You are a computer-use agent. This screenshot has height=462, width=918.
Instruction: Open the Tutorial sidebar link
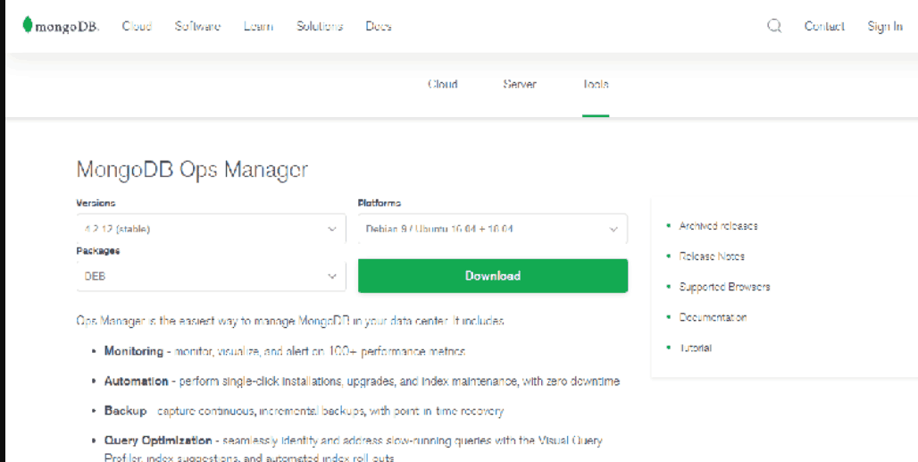(x=695, y=348)
